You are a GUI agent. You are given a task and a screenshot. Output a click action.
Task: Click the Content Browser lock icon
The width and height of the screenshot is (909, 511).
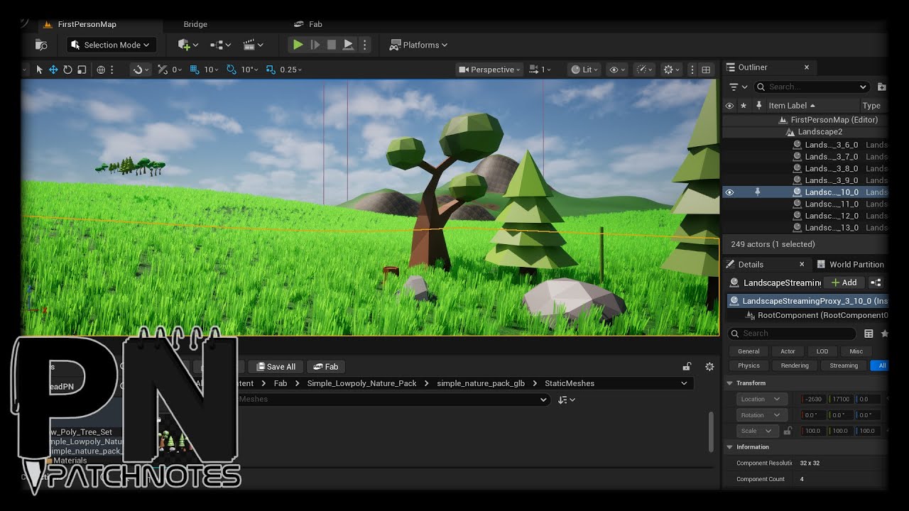click(x=687, y=366)
